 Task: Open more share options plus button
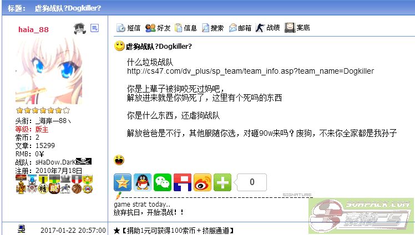click(x=222, y=182)
